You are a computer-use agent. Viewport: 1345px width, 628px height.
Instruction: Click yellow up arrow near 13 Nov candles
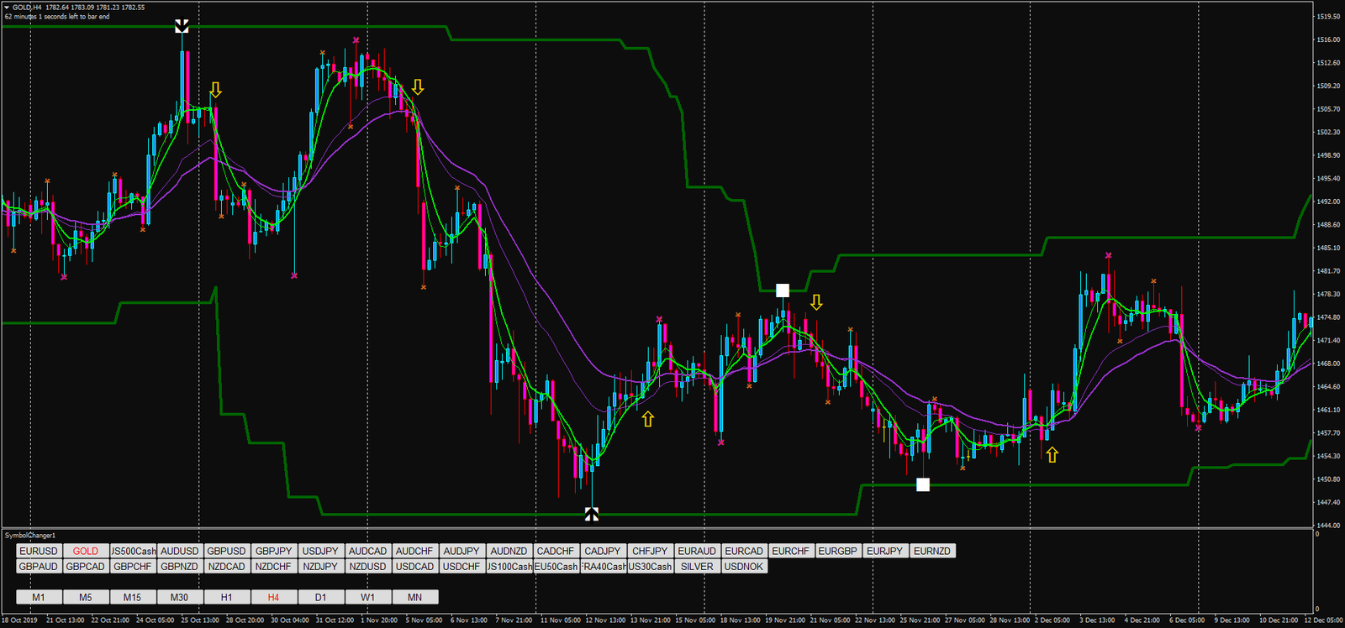click(647, 419)
